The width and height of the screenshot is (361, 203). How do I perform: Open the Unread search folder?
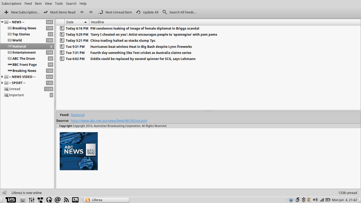(27, 89)
